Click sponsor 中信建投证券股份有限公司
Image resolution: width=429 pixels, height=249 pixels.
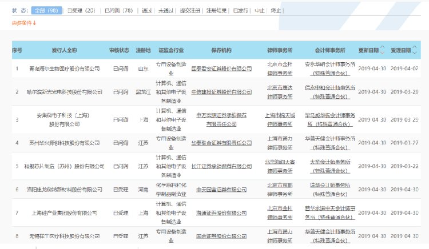221,91
